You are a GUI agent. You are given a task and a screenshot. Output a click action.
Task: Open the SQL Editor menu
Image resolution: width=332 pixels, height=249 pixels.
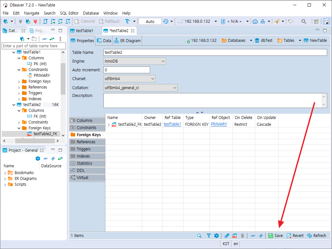(x=69, y=13)
